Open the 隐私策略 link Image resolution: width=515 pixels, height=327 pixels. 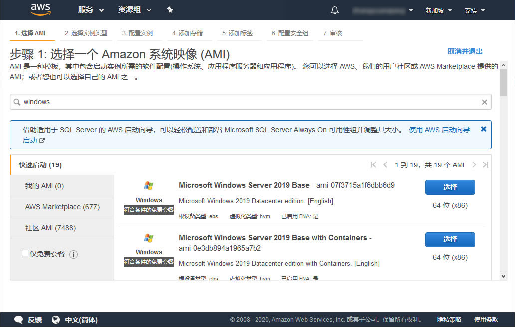point(449,320)
